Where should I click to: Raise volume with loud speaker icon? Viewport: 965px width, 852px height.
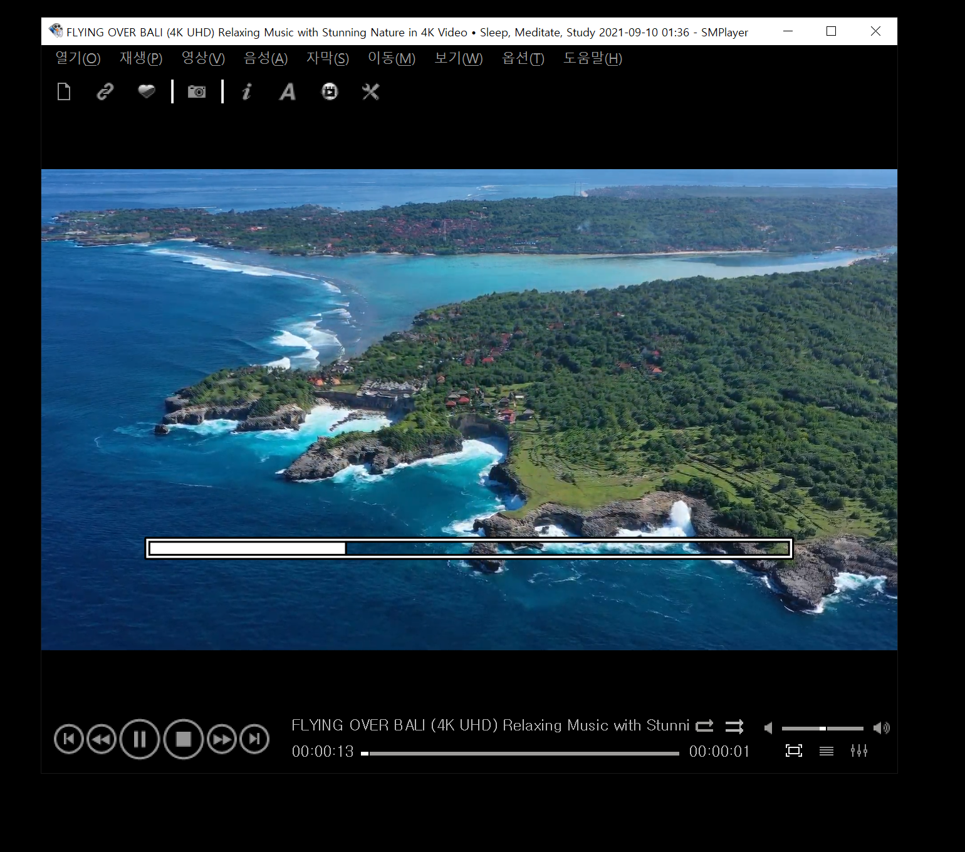point(882,728)
